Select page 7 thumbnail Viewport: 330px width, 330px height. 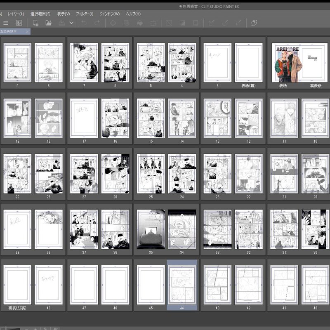(84, 63)
